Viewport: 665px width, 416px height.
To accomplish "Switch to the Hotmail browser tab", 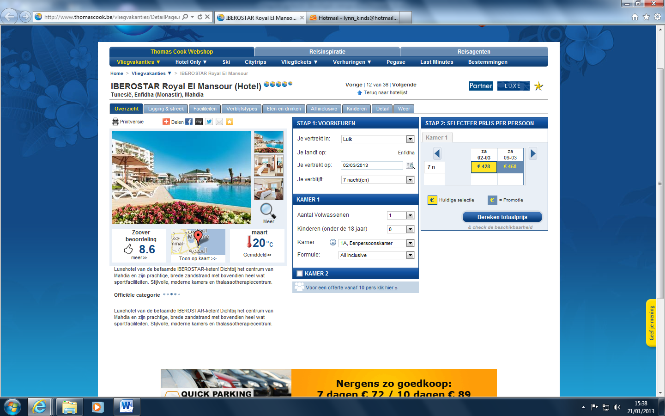I will 354,18.
